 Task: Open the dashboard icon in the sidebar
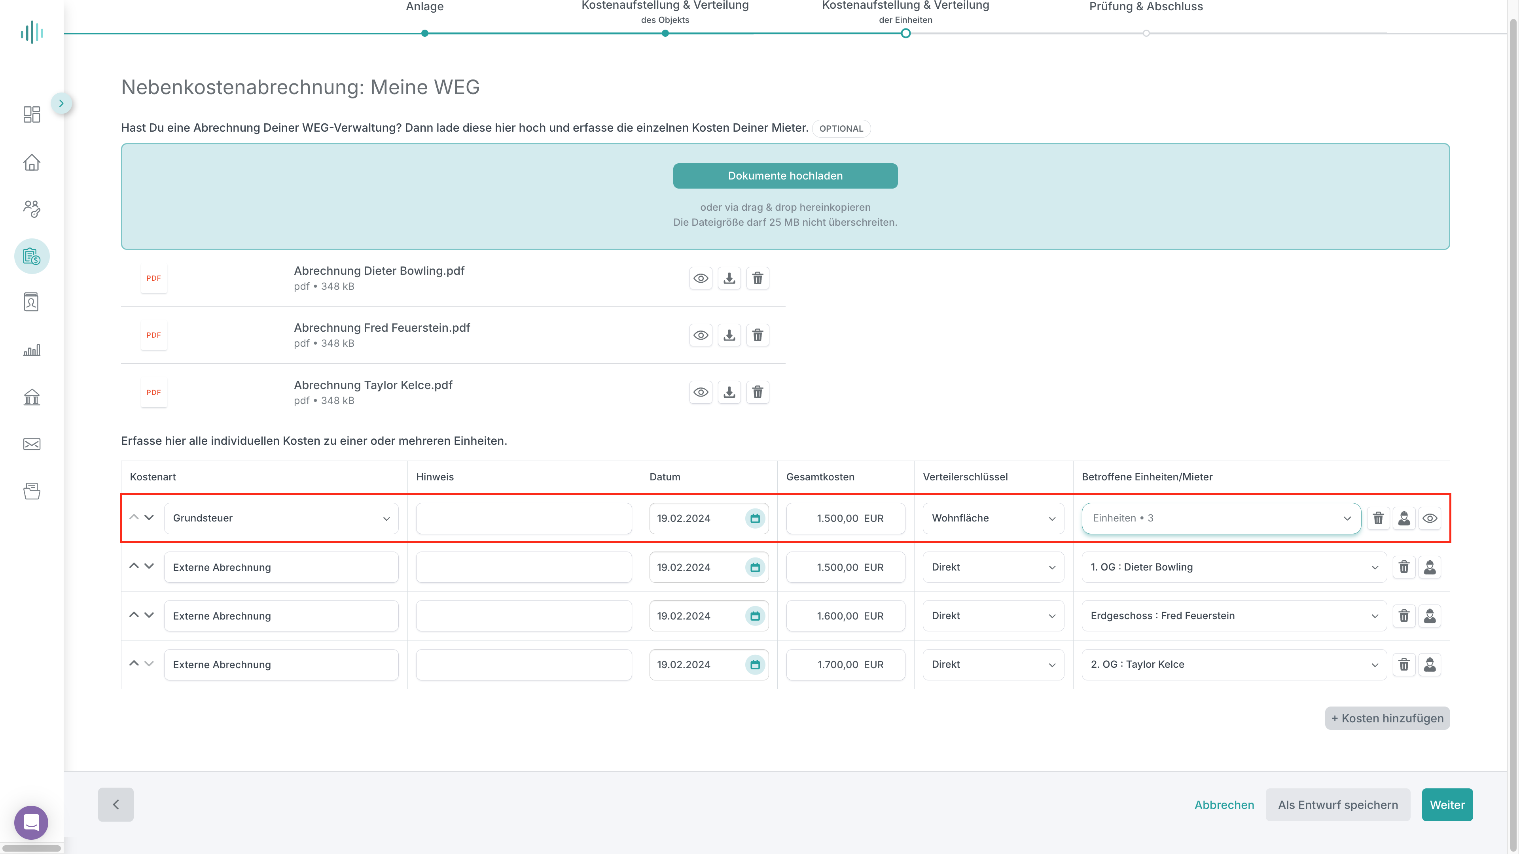click(32, 114)
